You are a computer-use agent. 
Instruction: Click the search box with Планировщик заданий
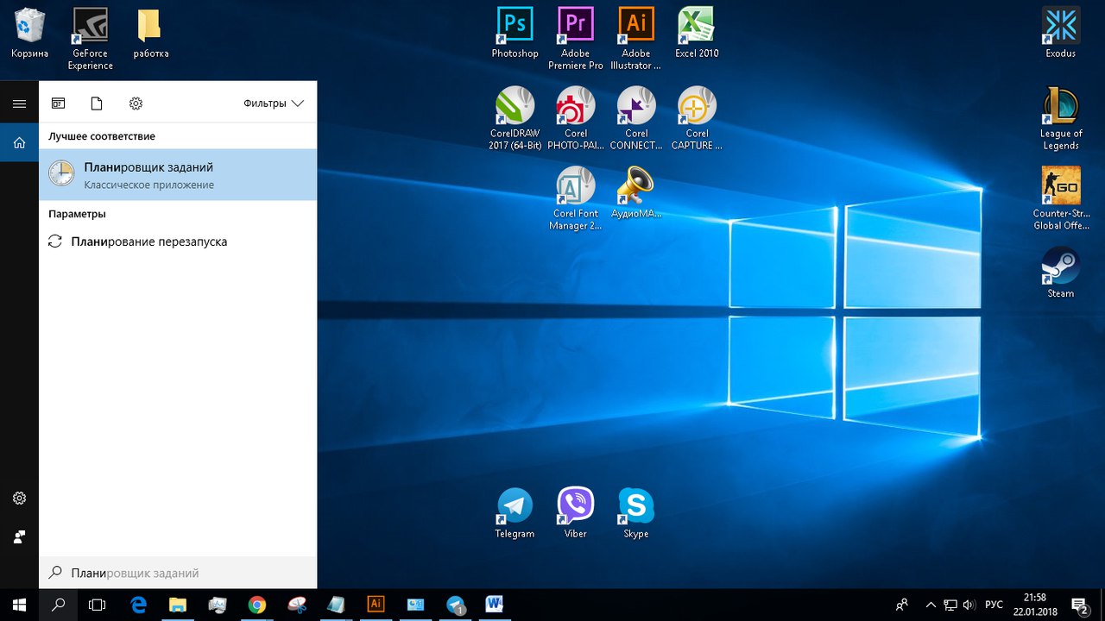click(178, 573)
